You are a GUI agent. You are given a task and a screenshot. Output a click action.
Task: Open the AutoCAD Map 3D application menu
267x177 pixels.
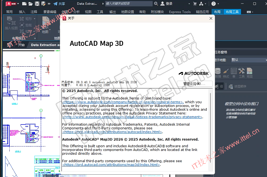[x=12, y=4]
